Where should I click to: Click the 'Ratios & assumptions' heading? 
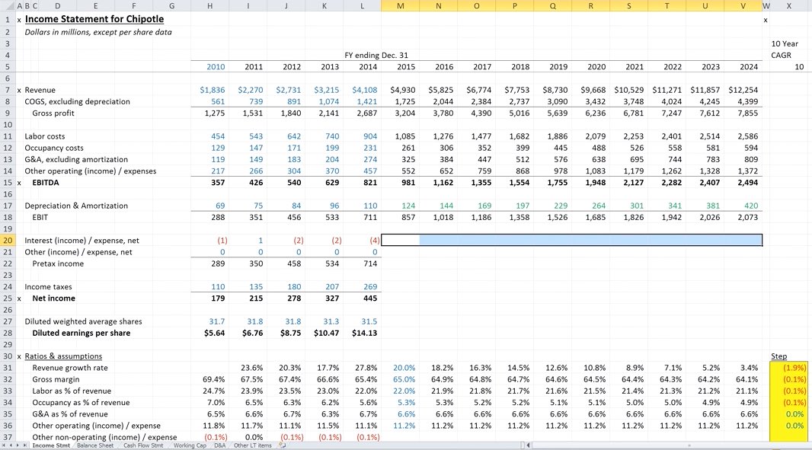63,356
